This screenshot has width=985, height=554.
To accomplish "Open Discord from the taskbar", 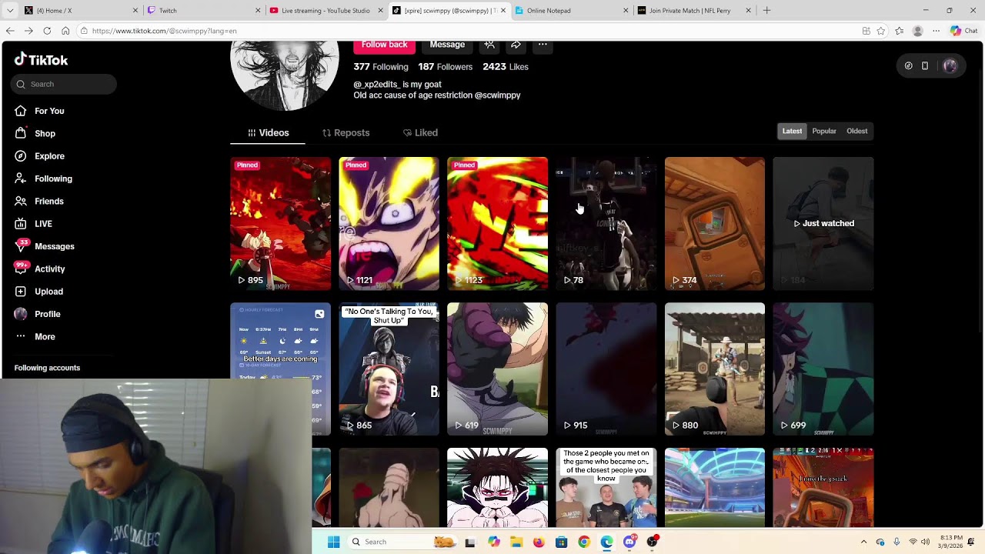I will (629, 542).
